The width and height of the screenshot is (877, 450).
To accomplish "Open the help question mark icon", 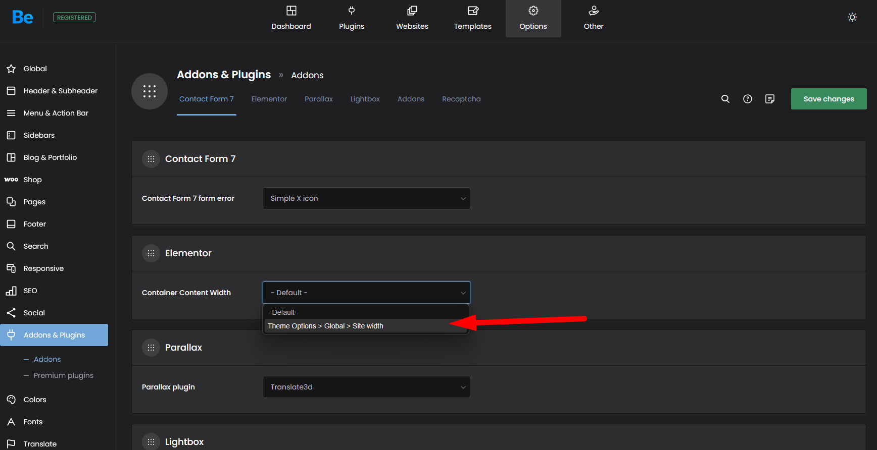I will point(747,99).
